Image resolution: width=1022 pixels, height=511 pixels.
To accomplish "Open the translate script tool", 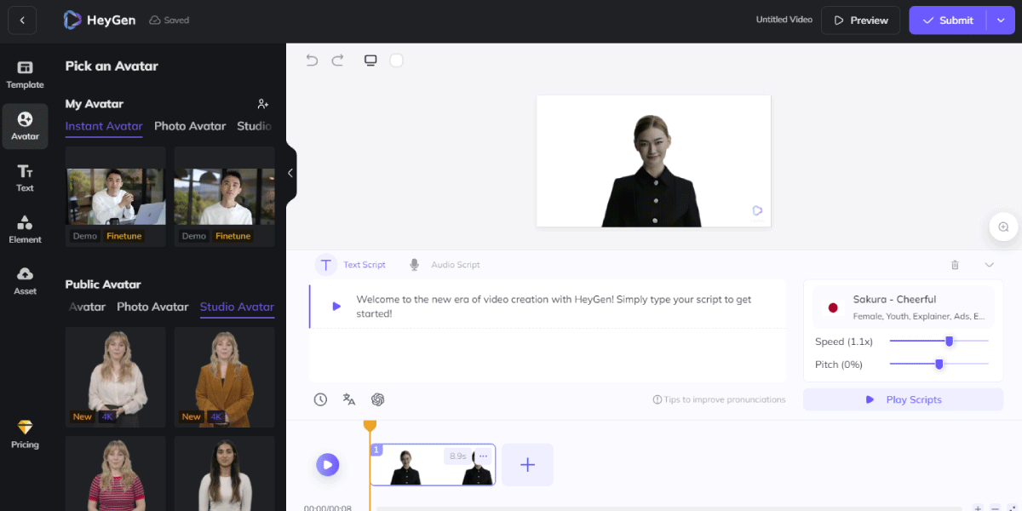I will (349, 399).
